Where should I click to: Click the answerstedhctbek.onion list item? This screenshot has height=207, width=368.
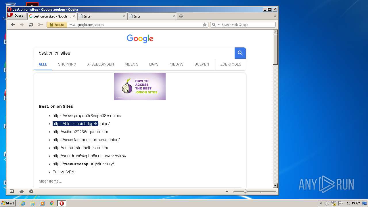tap(80, 148)
